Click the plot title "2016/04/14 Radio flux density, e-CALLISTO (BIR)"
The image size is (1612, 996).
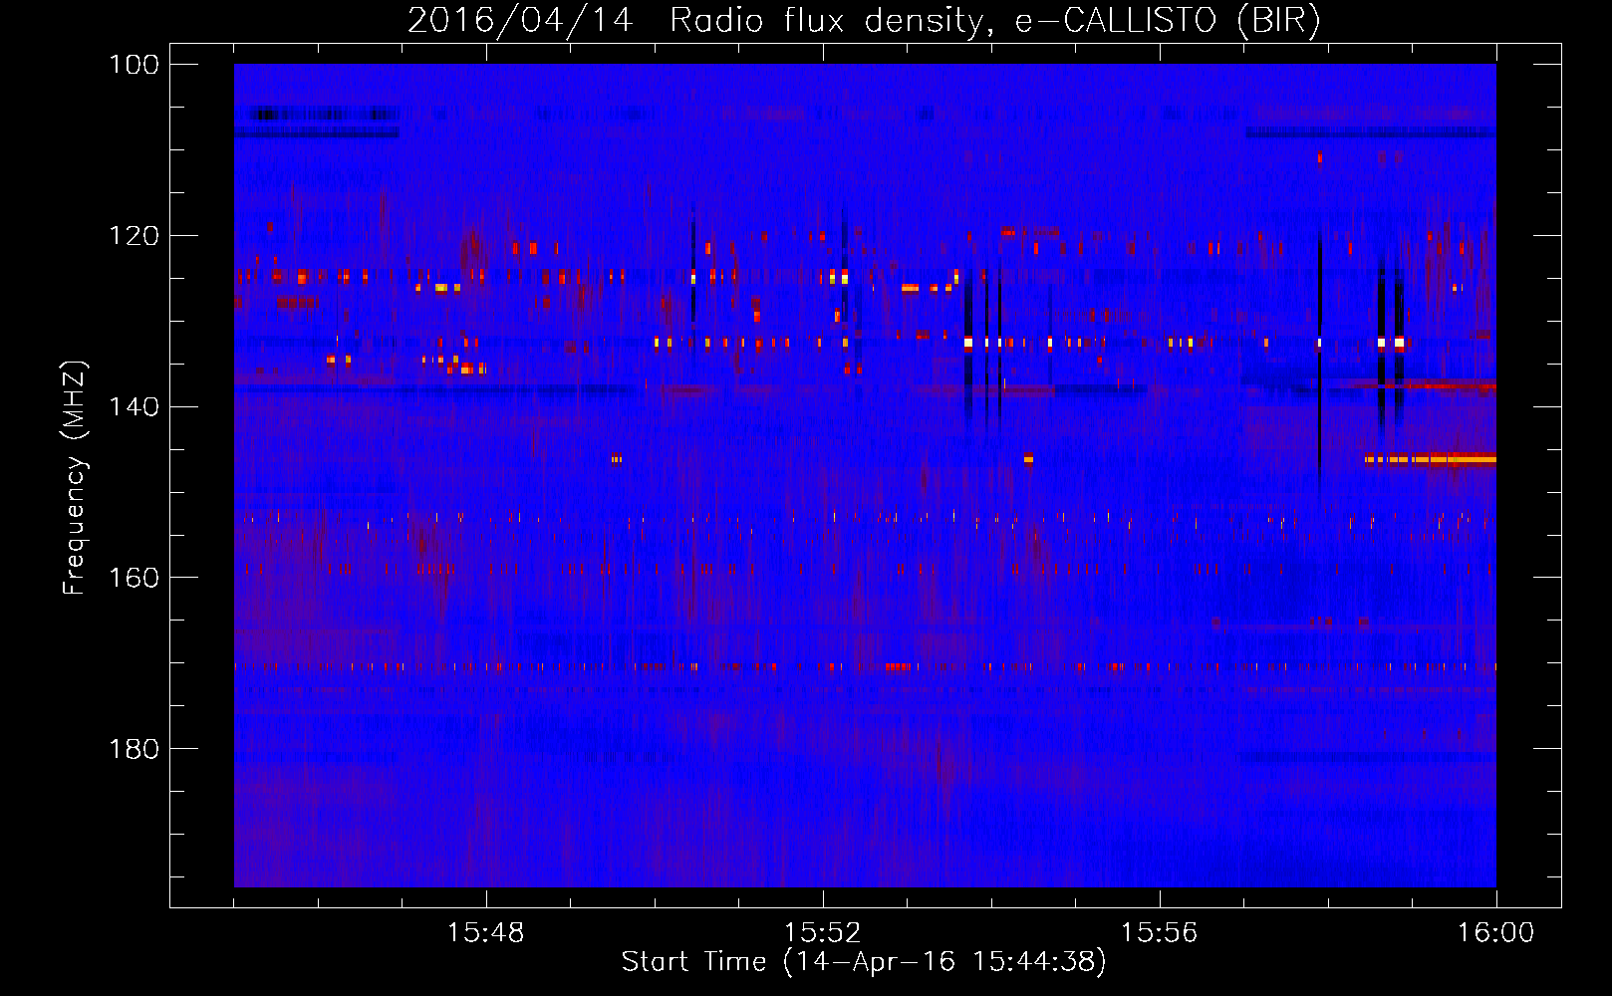coord(864,20)
